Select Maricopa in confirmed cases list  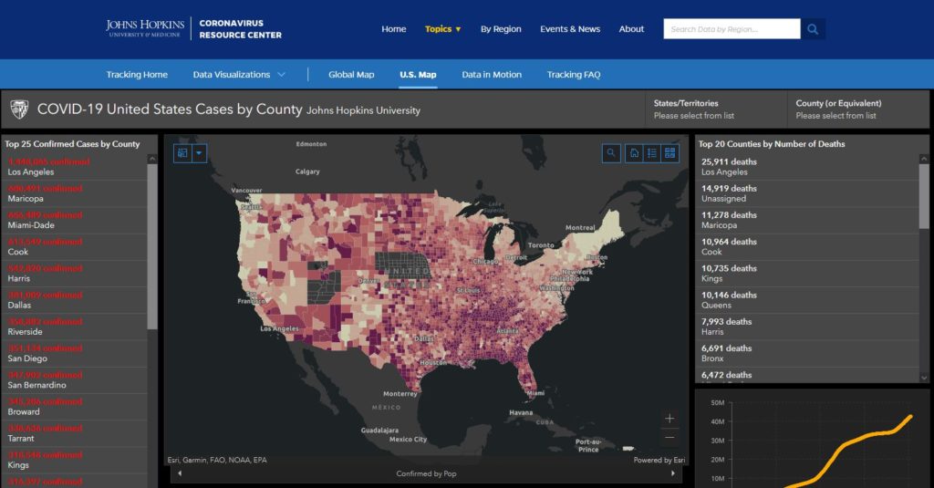pos(75,193)
